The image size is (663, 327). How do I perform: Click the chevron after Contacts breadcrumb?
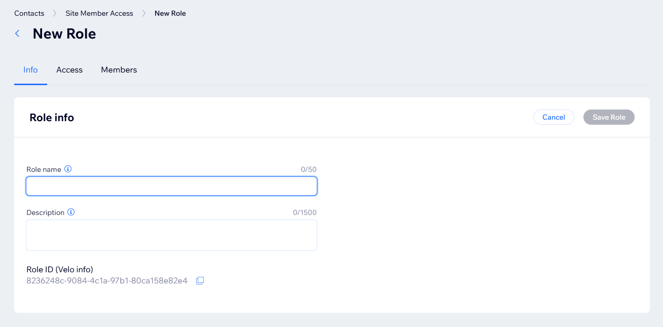pos(55,14)
